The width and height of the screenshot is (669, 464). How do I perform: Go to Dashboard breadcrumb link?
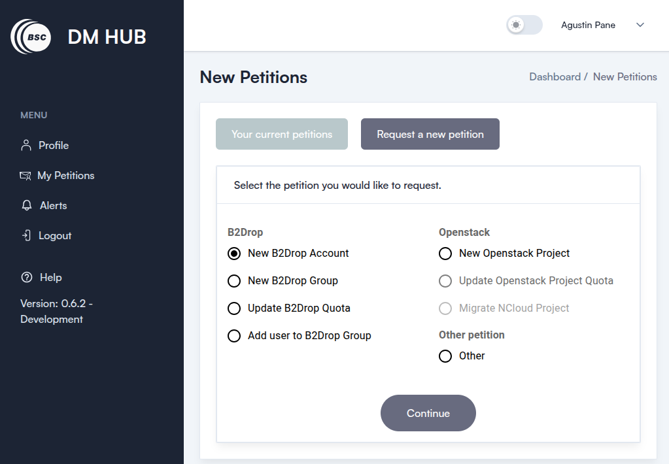pyautogui.click(x=555, y=76)
